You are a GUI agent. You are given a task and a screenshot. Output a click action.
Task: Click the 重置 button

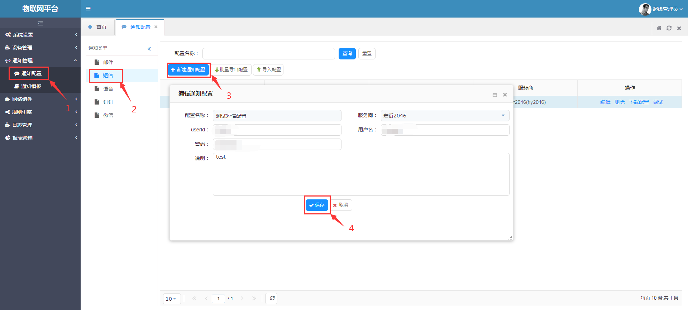(367, 54)
